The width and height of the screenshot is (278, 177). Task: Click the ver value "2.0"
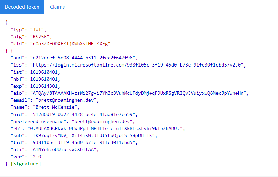click(x=37, y=157)
